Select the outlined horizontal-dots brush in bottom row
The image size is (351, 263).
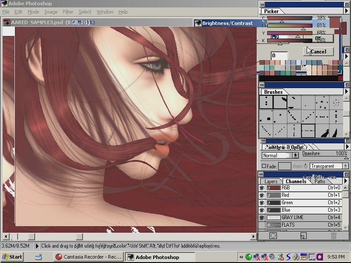[x=308, y=130]
